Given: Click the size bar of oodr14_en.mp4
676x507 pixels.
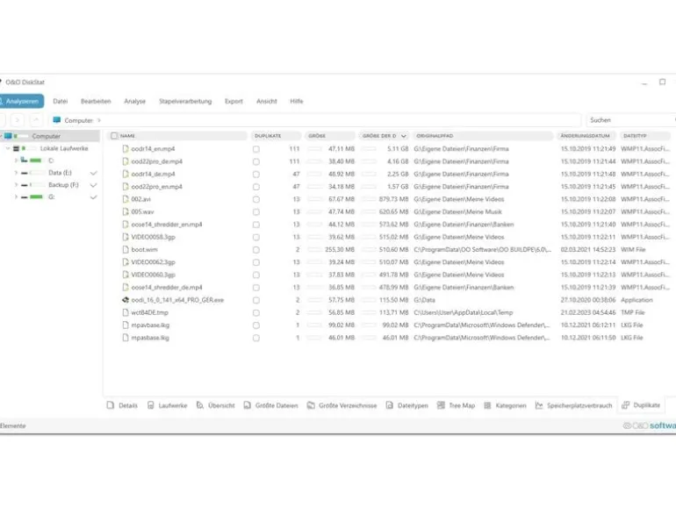Looking at the screenshot, I should click(314, 149).
